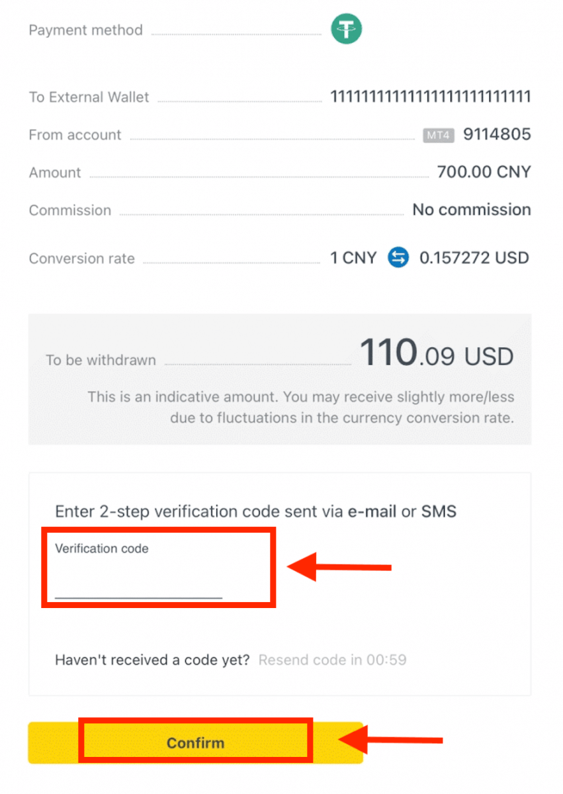Click the Conversion rate label
The width and height of the screenshot is (563, 794).
(x=81, y=259)
